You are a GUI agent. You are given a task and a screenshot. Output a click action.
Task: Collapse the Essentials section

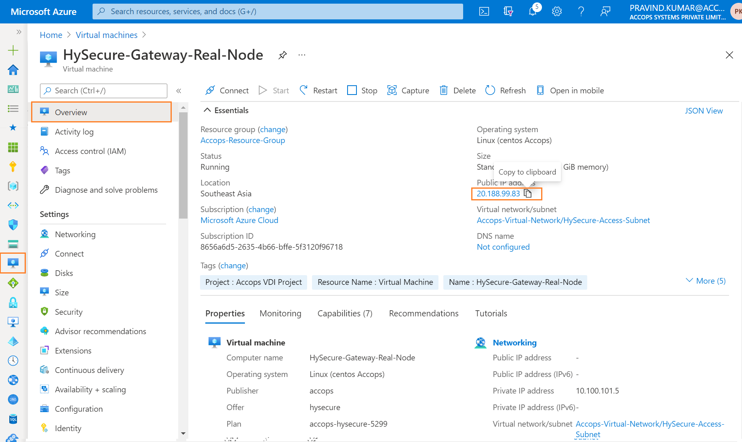[x=226, y=110]
